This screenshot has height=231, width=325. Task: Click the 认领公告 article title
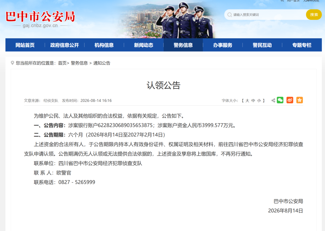(163, 85)
